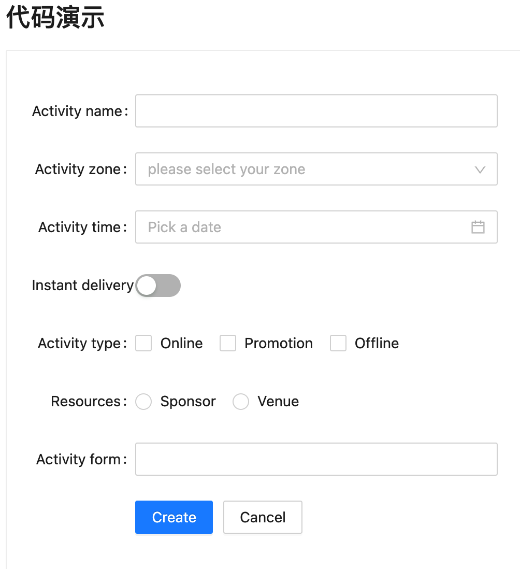Click the calendar icon in Activity time
The height and width of the screenshot is (569, 520).
(x=478, y=227)
